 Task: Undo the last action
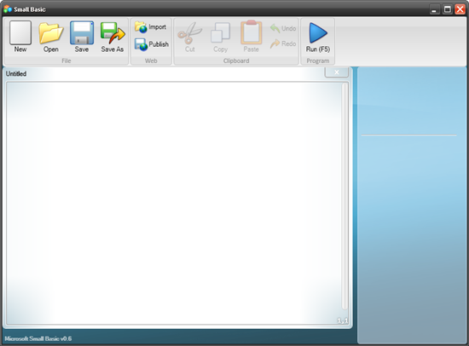click(x=283, y=28)
